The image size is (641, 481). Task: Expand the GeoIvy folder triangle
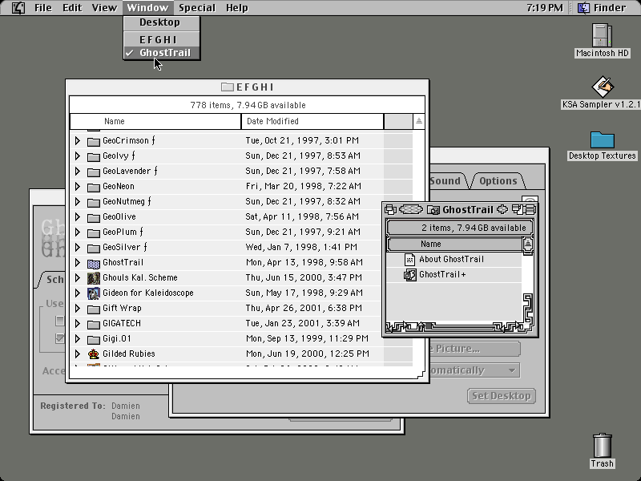pyautogui.click(x=77, y=156)
